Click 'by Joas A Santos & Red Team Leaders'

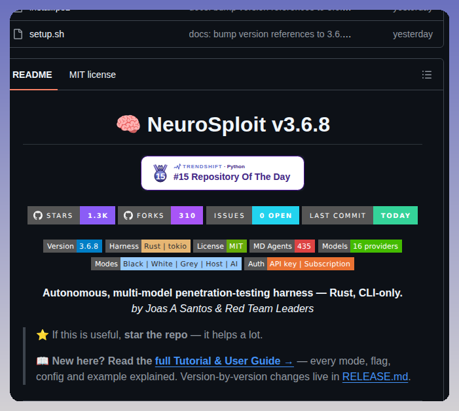click(x=223, y=309)
